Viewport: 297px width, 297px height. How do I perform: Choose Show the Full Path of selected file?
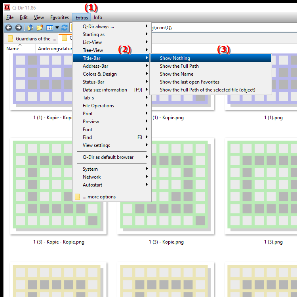pos(211,90)
